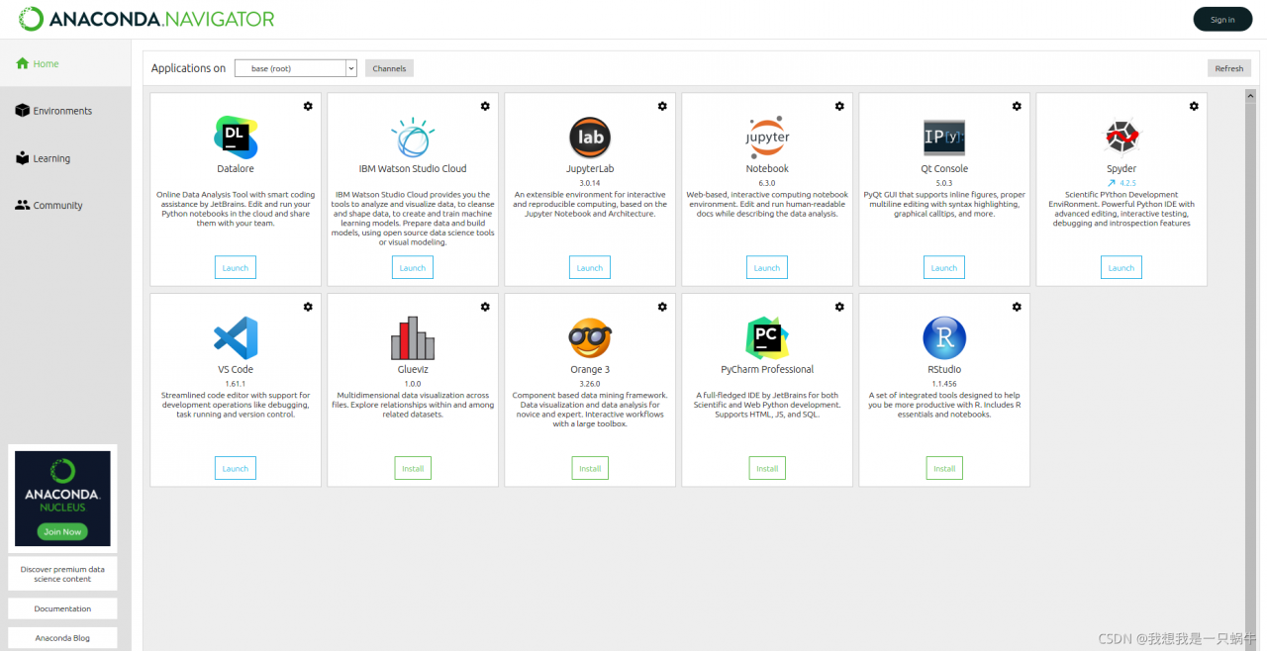Click the Anaconda Navigator logo
Screen dimensions: 1267x651
tap(146, 19)
